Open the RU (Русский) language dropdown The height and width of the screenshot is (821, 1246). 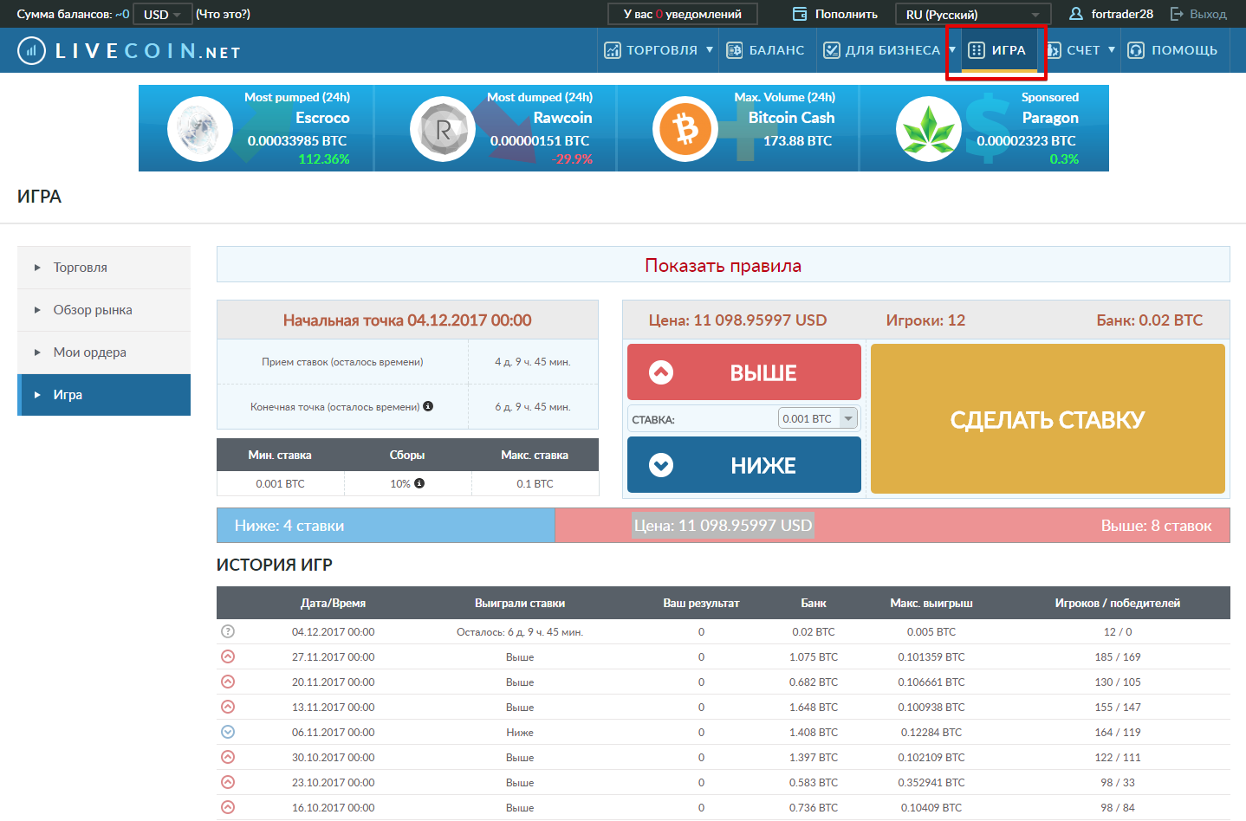[973, 14]
